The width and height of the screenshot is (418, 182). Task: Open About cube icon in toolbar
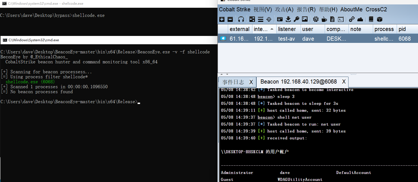380,19
